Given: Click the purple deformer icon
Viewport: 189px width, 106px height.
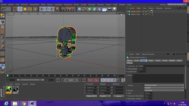Looking at the screenshot, I should pos(100,9).
